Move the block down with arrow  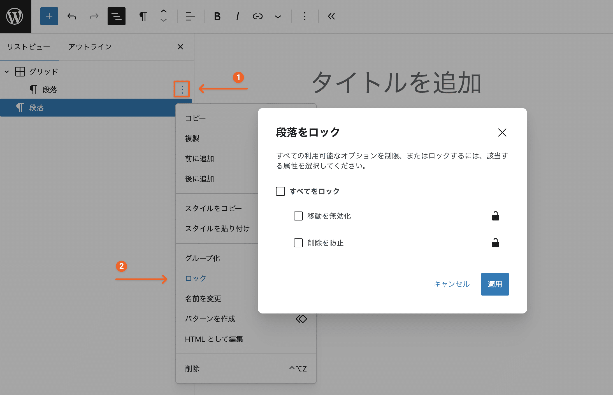(x=164, y=20)
